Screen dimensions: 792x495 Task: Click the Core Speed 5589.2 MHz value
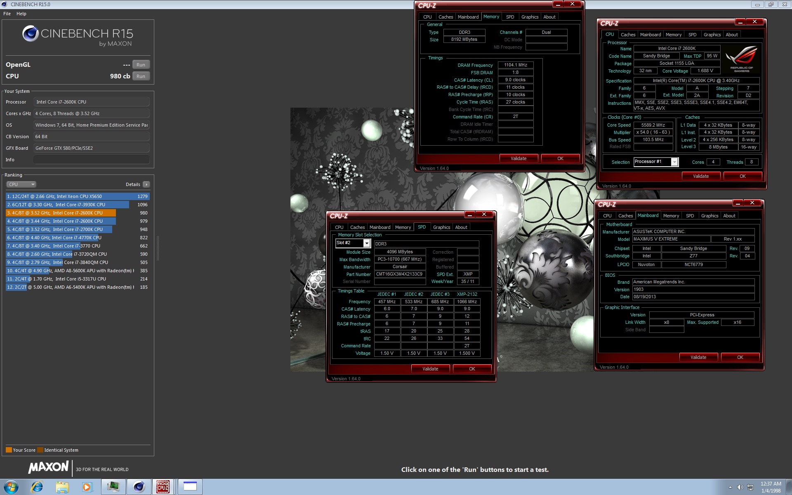click(x=653, y=125)
